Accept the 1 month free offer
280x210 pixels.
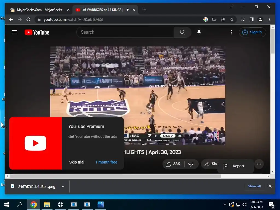click(x=106, y=162)
